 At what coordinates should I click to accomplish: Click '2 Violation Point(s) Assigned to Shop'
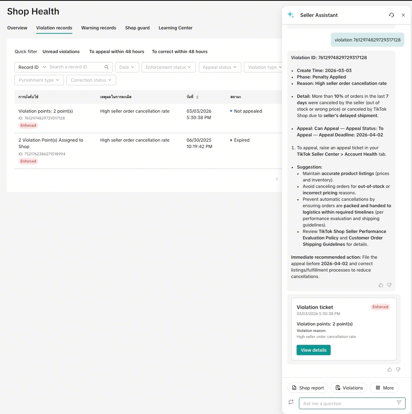click(51, 143)
